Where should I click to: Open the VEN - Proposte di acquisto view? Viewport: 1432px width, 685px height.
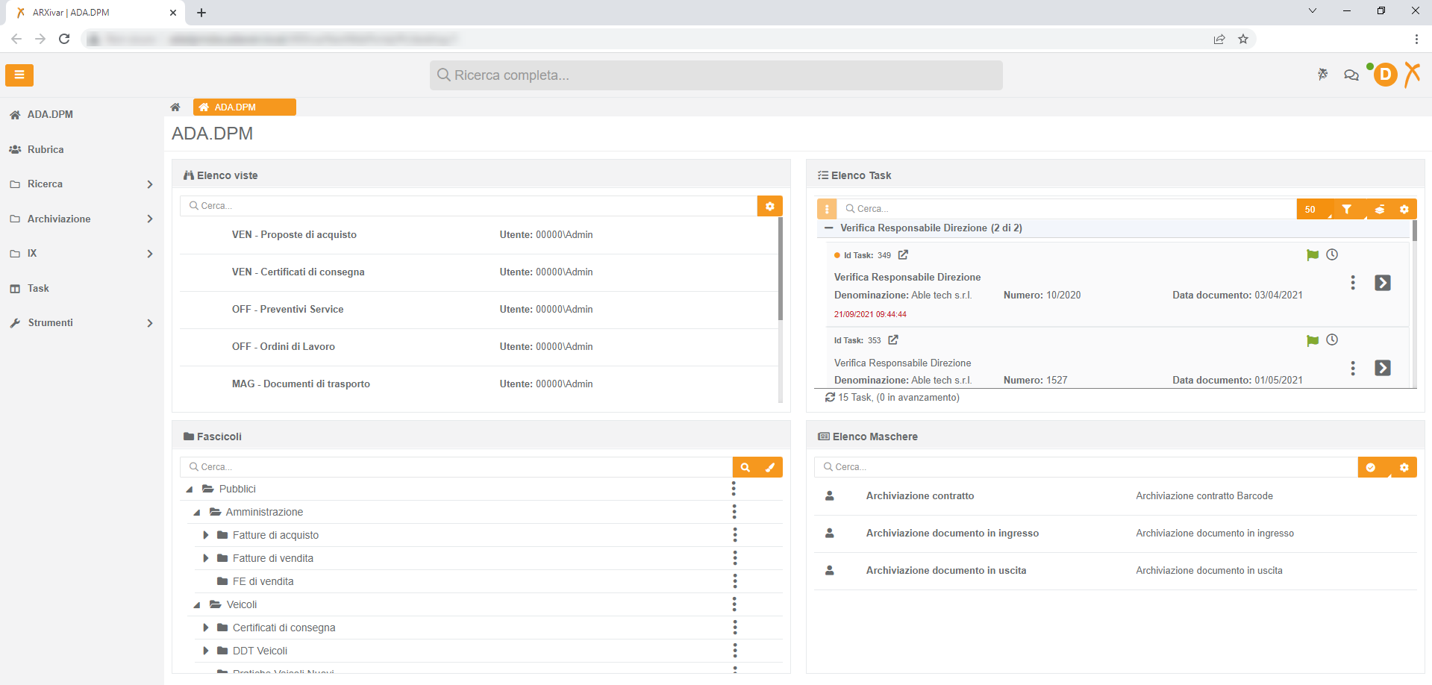[x=294, y=234]
